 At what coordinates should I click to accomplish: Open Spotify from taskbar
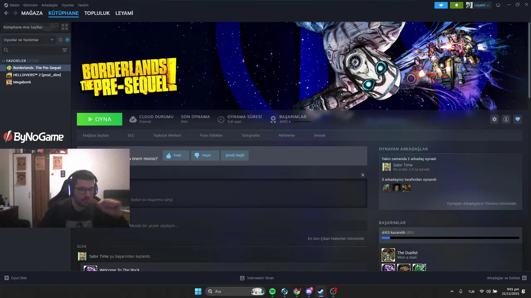point(273,291)
